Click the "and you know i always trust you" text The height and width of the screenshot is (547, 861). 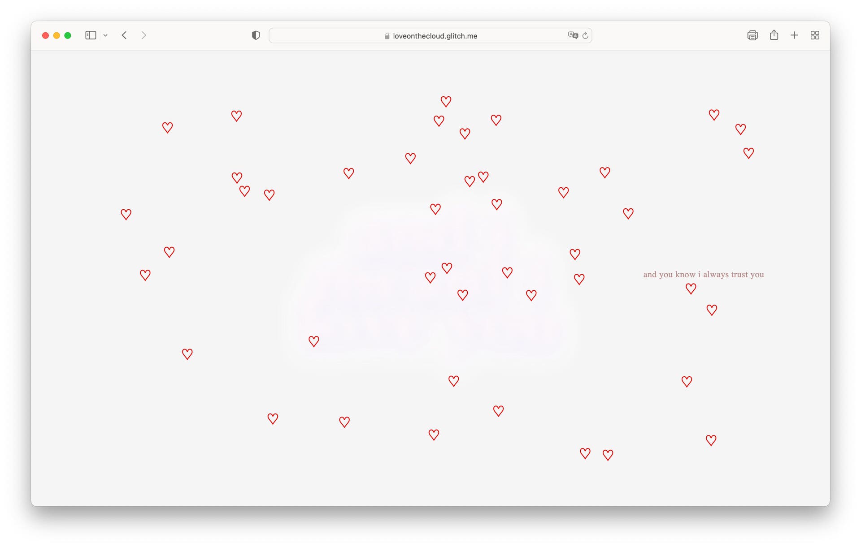pyautogui.click(x=703, y=275)
